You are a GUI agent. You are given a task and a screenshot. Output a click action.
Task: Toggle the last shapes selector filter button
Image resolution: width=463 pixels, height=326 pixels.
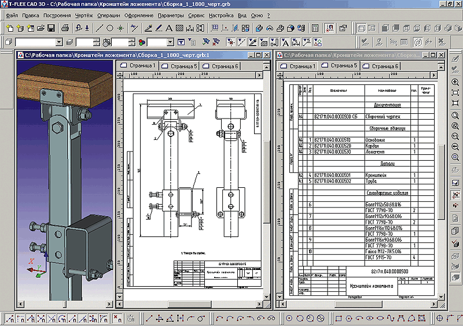[318, 42]
